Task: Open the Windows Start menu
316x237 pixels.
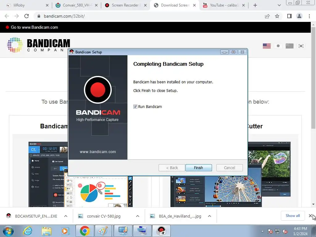Action: coord(8,231)
